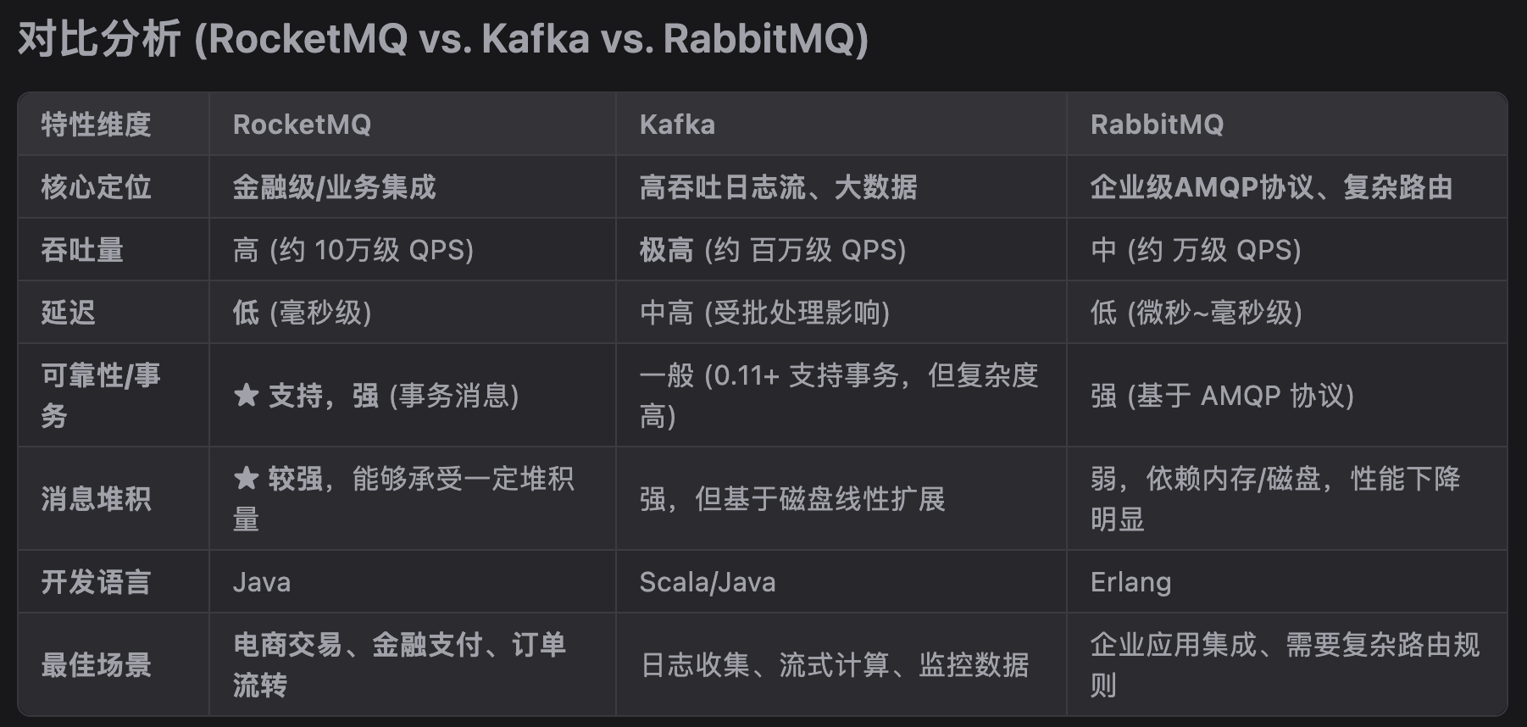Click the star icon before 支持，强
The width and height of the screenshot is (1527, 727).
click(x=246, y=396)
